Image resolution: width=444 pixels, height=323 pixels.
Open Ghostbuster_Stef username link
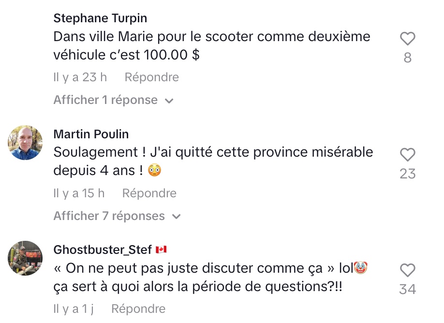103,250
